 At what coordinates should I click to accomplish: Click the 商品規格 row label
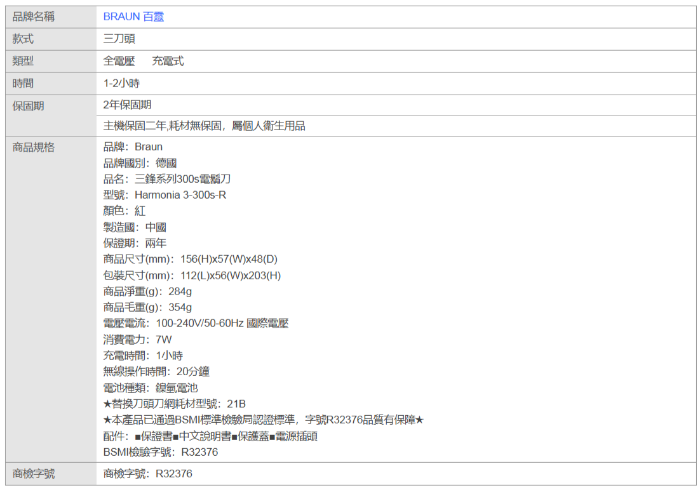click(x=34, y=148)
